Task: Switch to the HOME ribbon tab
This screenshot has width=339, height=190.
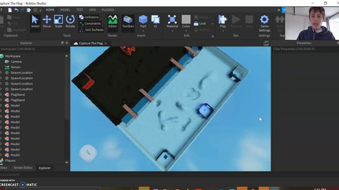Action: [x=50, y=10]
